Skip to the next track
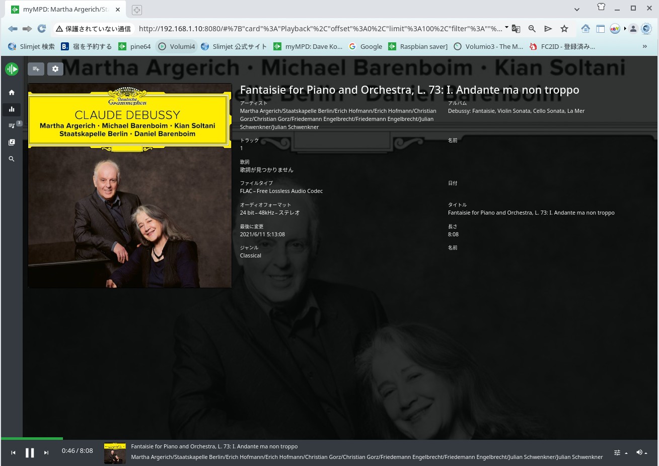This screenshot has width=659, height=466. pyautogui.click(x=46, y=453)
